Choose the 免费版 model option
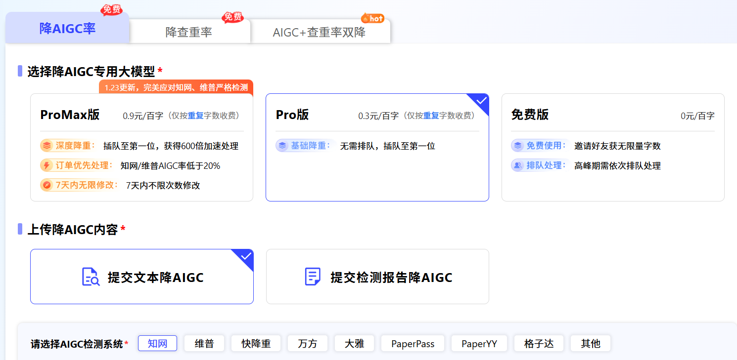The width and height of the screenshot is (737, 360). click(612, 147)
